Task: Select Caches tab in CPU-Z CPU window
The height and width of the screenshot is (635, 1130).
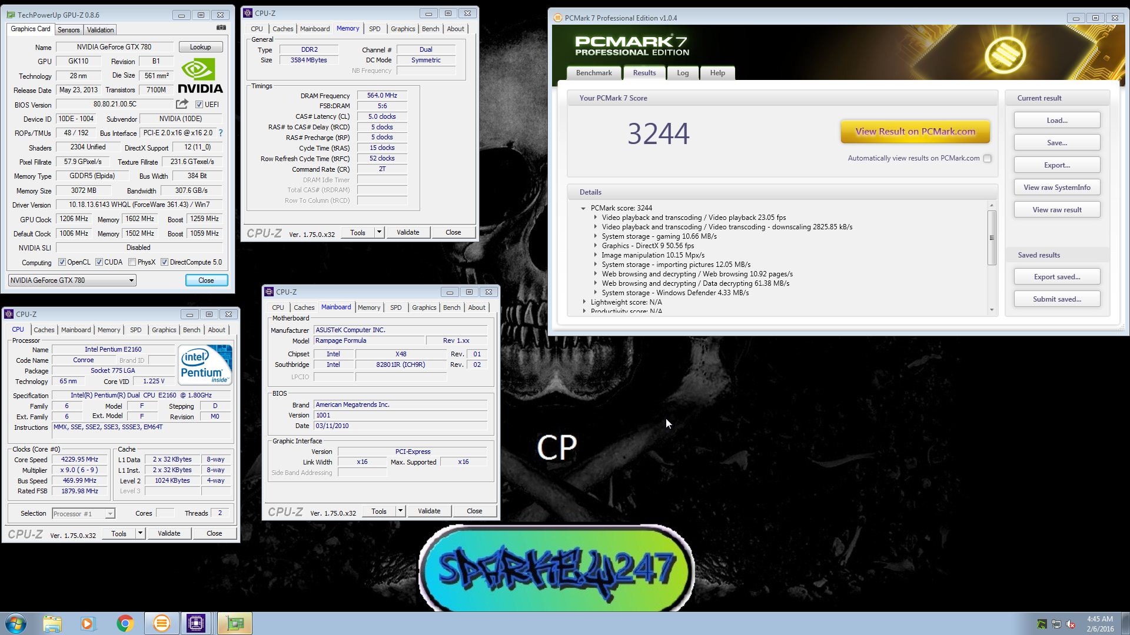Action: click(x=44, y=330)
